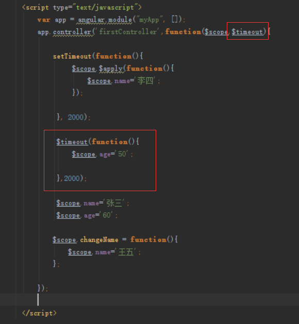Click the 2000 delay after setTimeout callback
Screen dimensions: 299x324
click(x=75, y=117)
